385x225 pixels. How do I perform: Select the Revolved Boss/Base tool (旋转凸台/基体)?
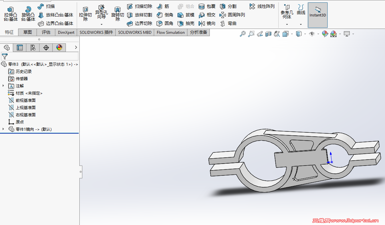[x=28, y=14]
